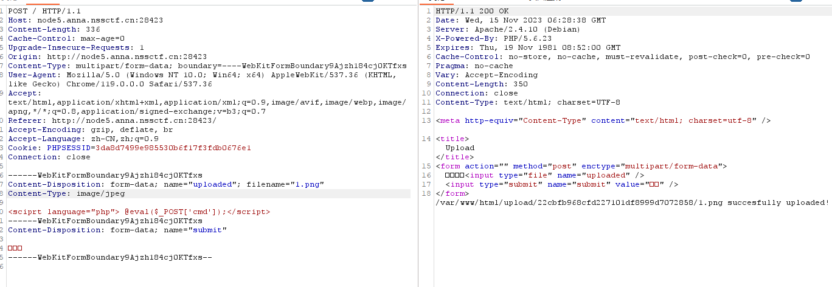Select 'Content-Type: text/html; charset=UTF-8' header

(528, 102)
